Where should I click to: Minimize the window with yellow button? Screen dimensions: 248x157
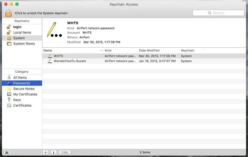pos(11,4)
